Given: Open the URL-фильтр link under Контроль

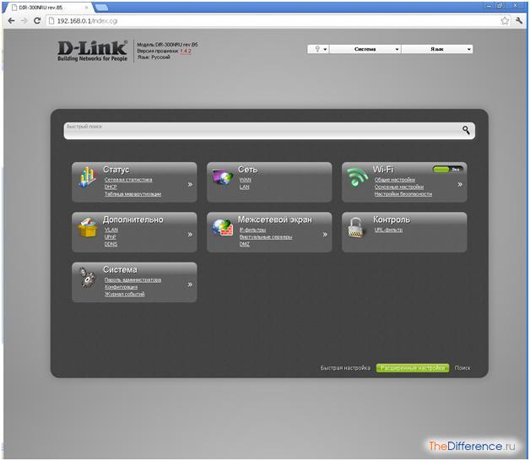Looking at the screenshot, I should coord(388,230).
